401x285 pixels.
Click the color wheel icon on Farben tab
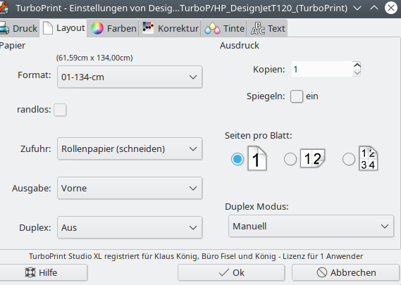(97, 28)
